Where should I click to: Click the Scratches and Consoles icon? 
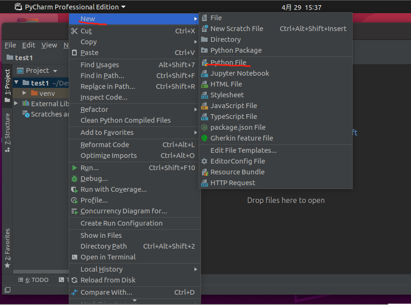coord(26,114)
